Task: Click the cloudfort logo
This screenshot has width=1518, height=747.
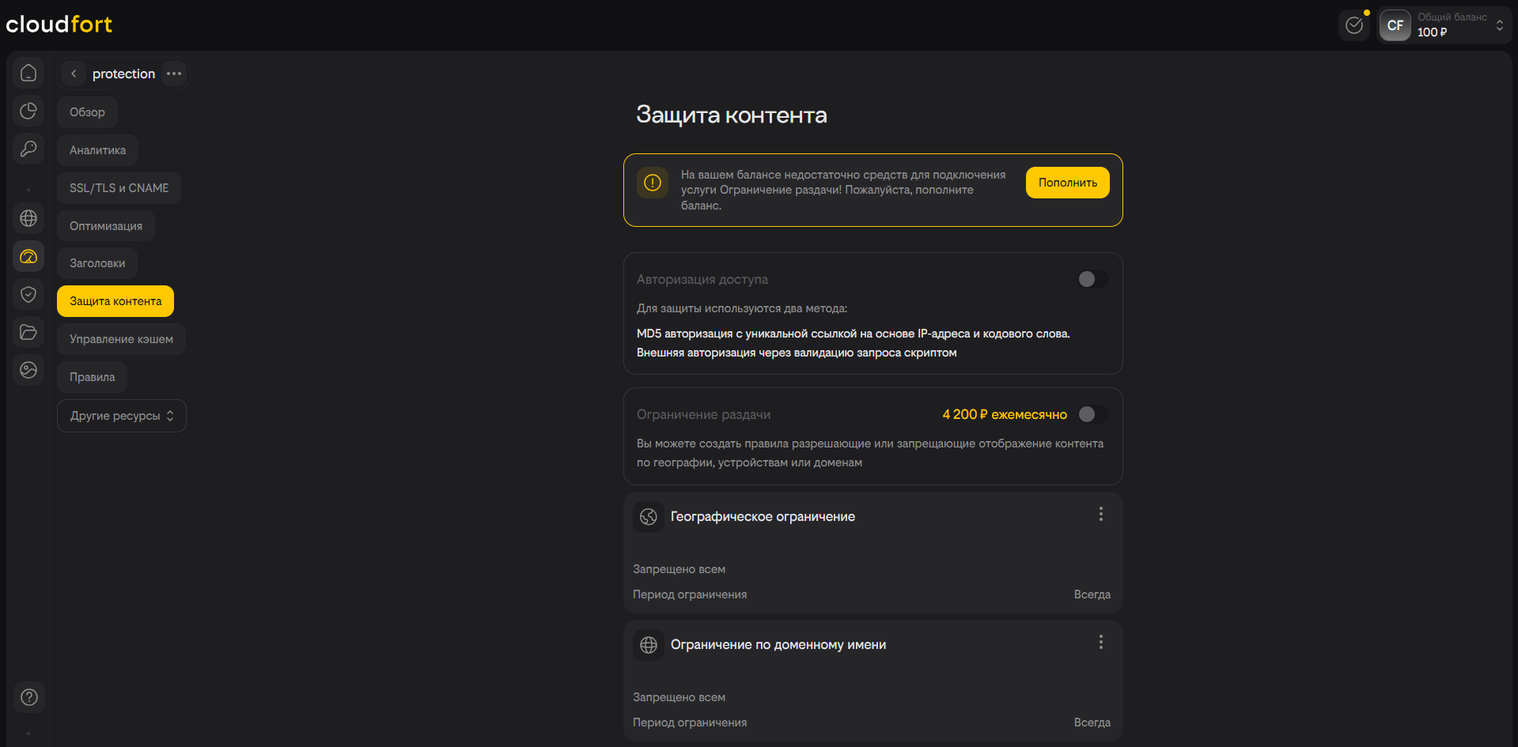Action: (59, 25)
